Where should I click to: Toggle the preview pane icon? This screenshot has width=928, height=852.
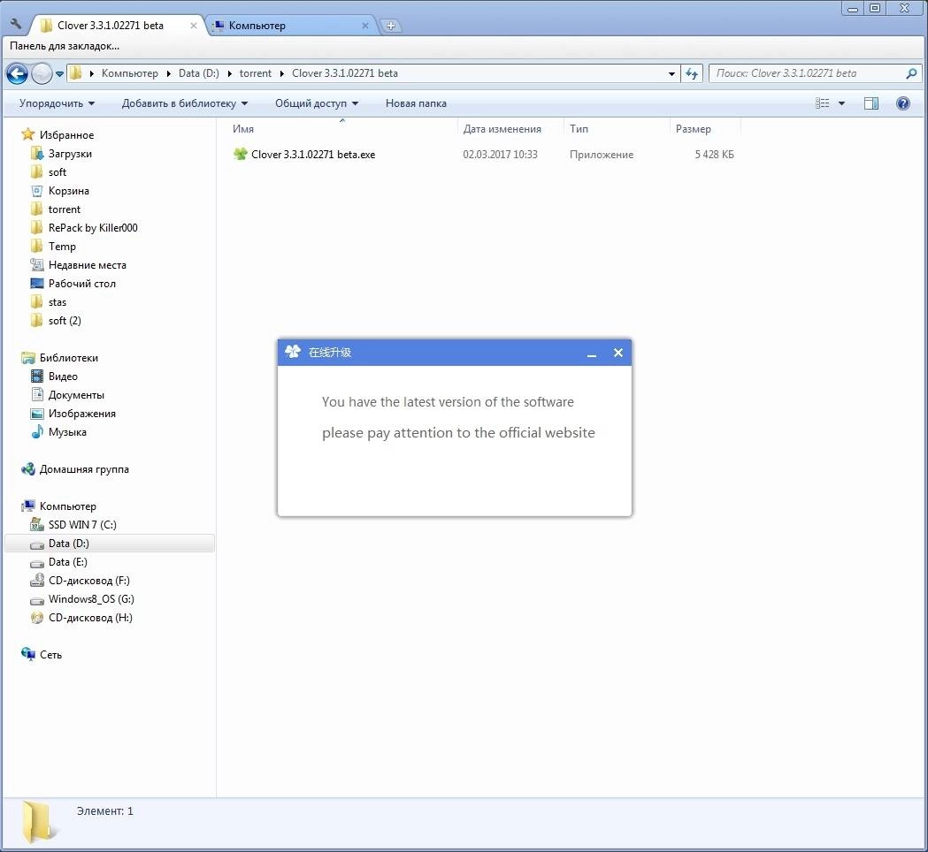(871, 103)
